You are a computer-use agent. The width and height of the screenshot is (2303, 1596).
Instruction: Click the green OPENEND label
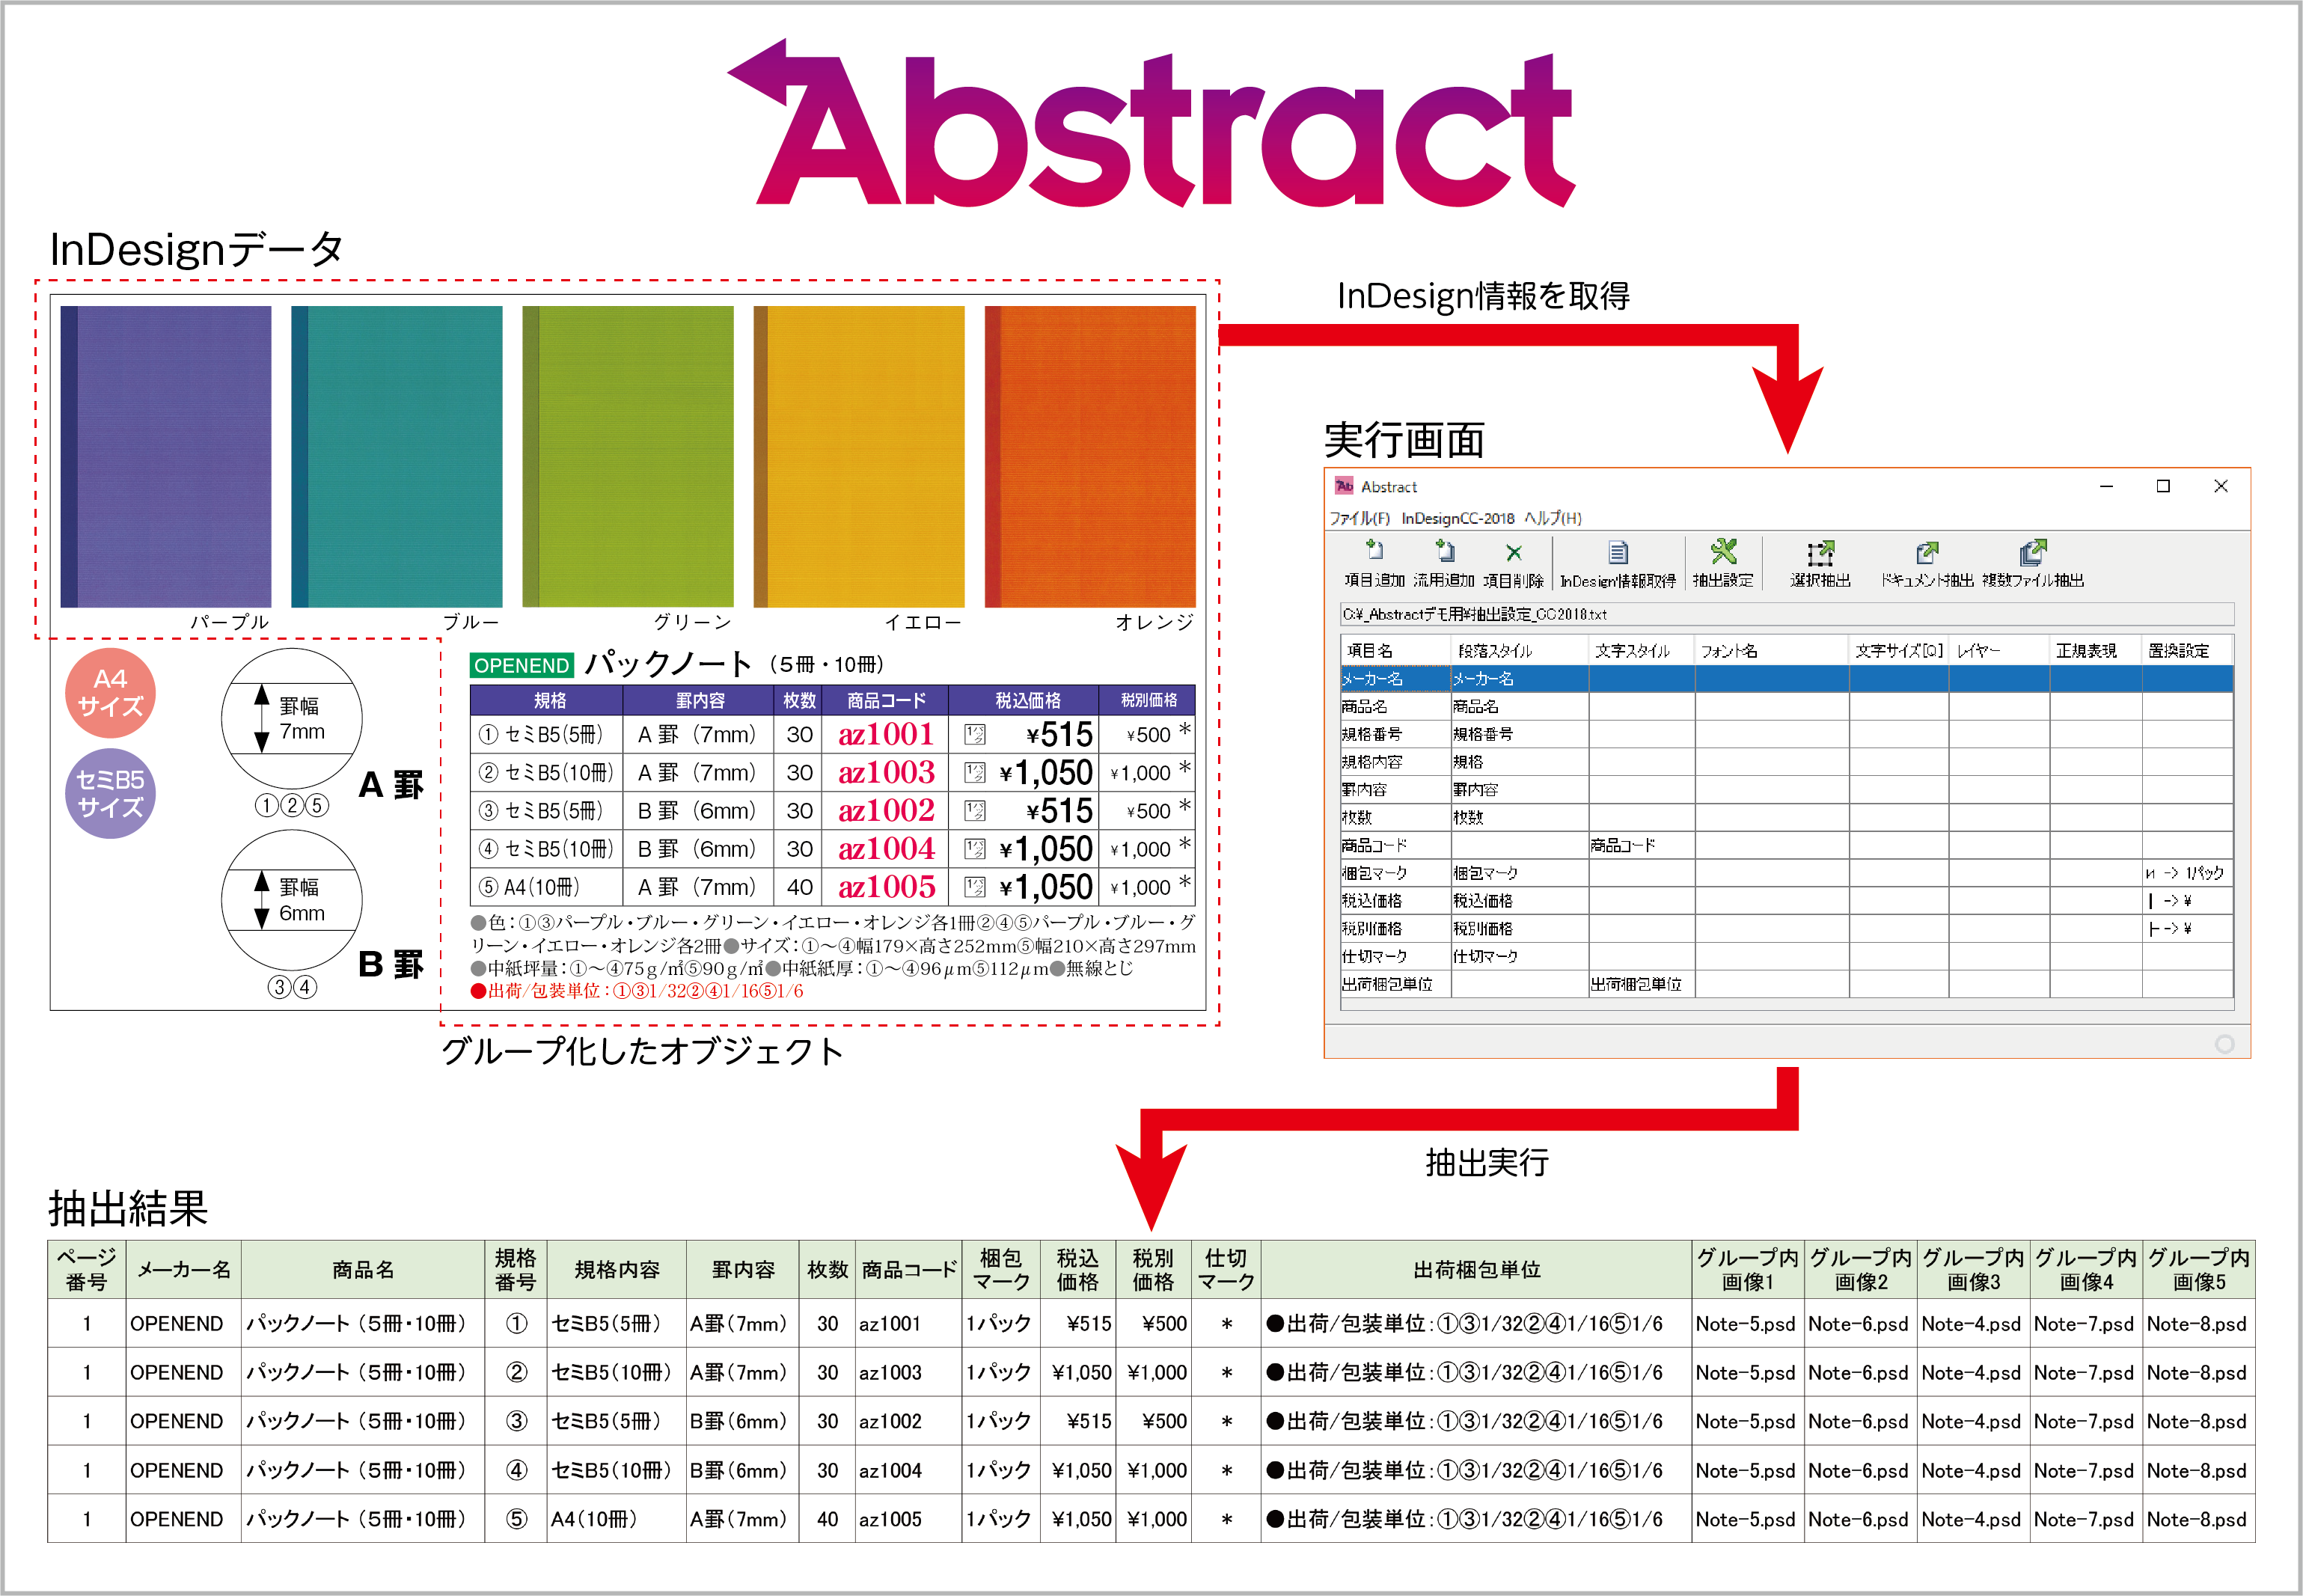pos(521,665)
